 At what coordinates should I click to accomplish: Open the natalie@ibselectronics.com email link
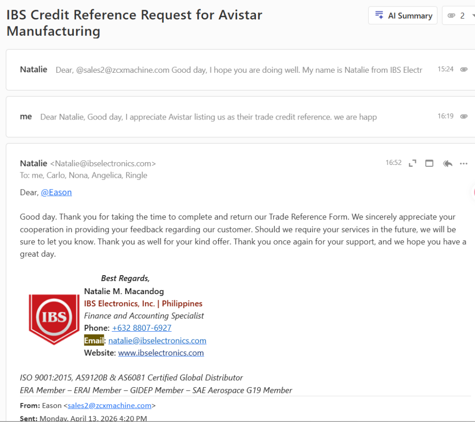157,340
